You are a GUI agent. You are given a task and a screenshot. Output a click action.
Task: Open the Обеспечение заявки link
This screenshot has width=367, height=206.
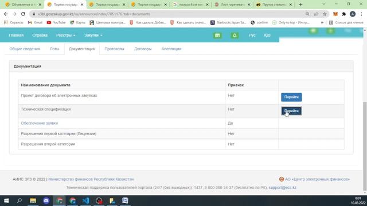tap(40, 123)
